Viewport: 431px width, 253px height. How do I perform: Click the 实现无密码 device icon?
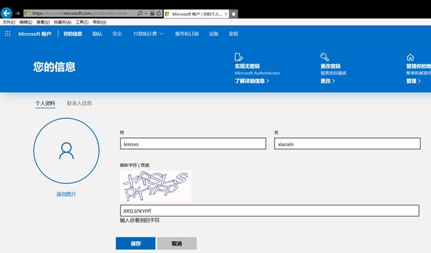pos(238,57)
